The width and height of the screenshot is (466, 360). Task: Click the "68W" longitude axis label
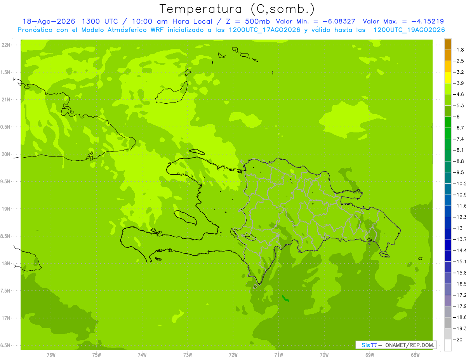415,355
